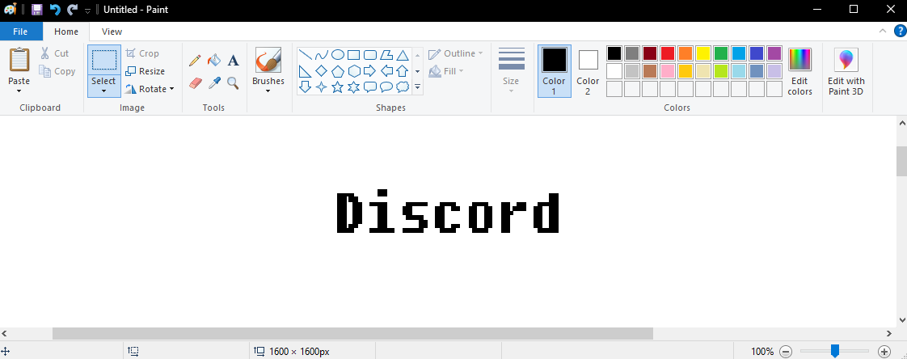Choose the Up arrow shape
The width and height of the screenshot is (907, 359).
(x=403, y=71)
